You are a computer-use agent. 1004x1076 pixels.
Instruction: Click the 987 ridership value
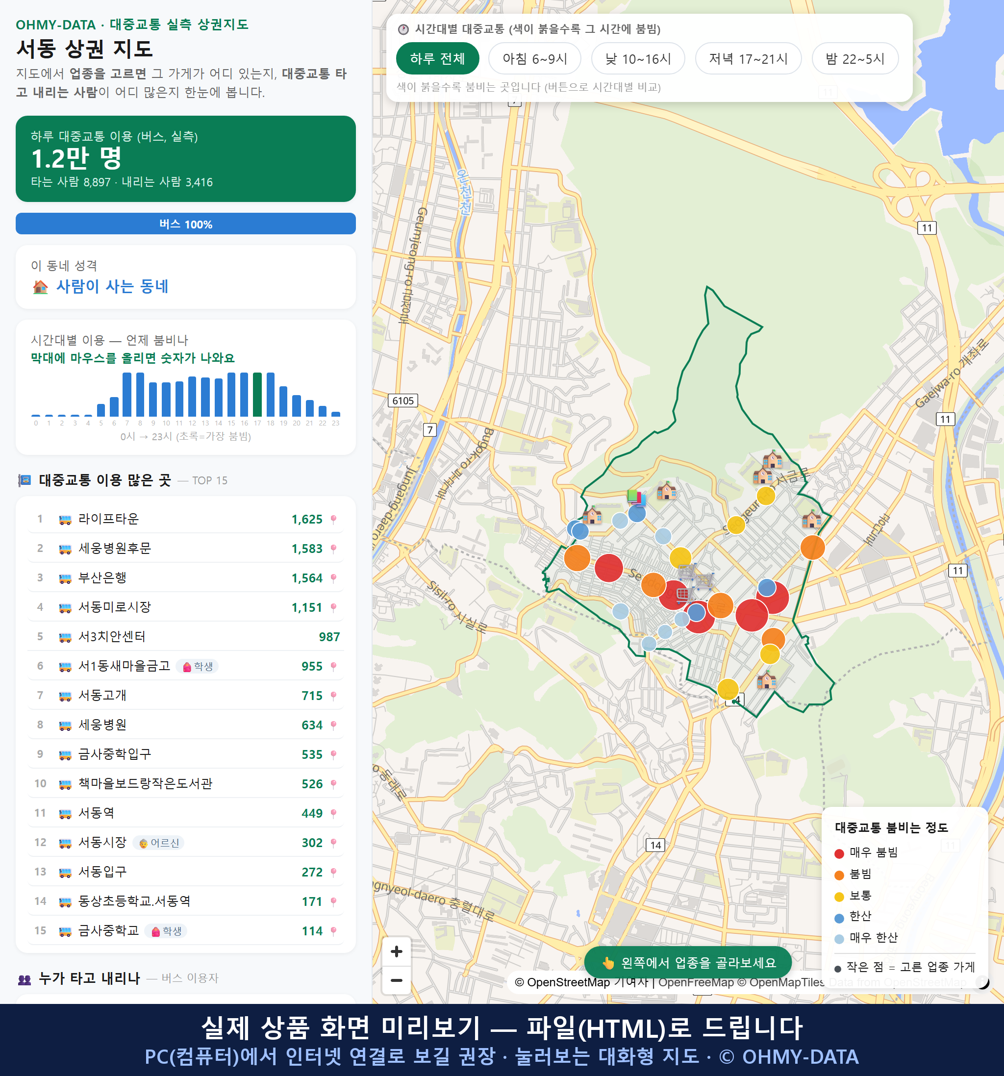pyautogui.click(x=329, y=637)
